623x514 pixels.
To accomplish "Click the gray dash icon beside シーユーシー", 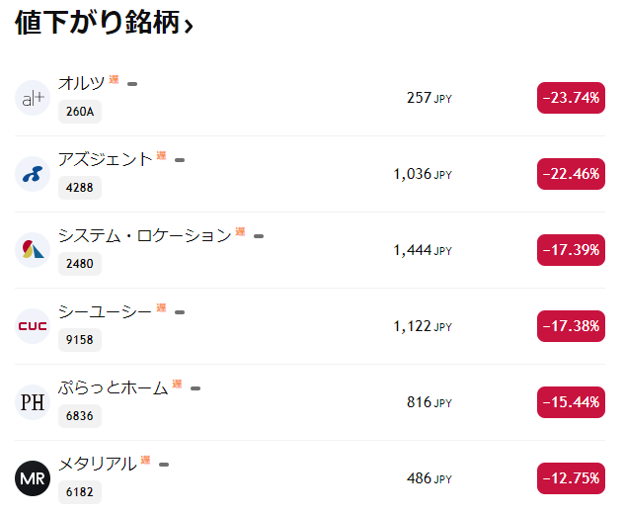I will [180, 312].
